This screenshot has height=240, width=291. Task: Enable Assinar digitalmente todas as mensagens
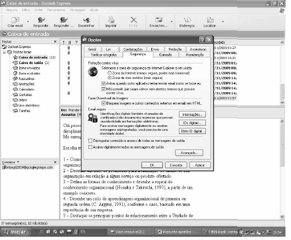(x=91, y=147)
